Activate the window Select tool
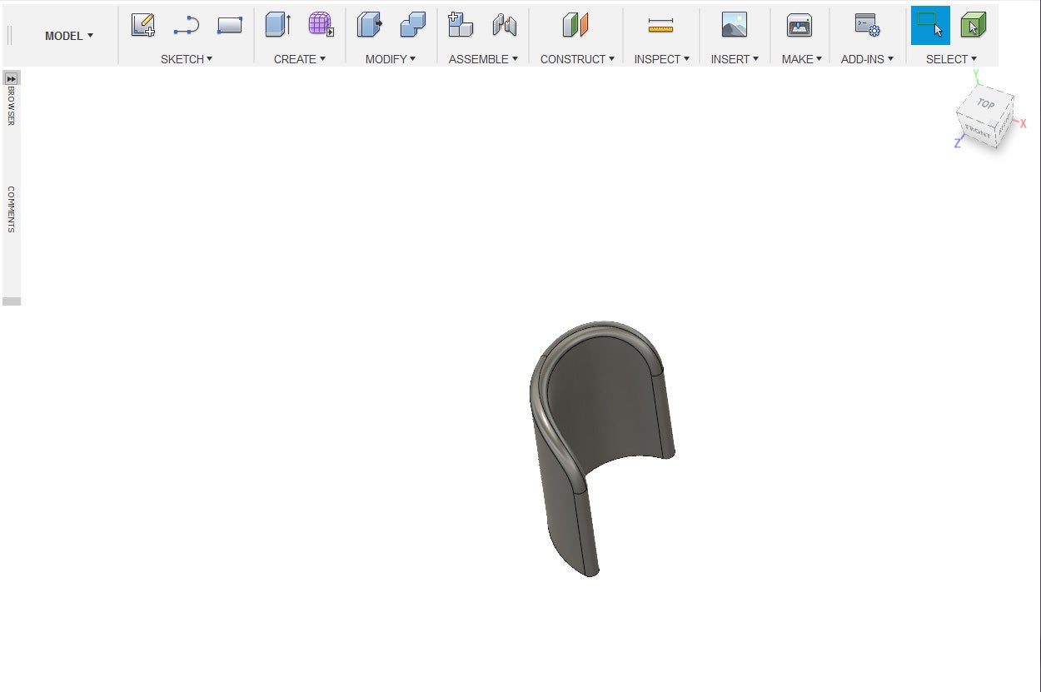The width and height of the screenshot is (1041, 692). (930, 25)
